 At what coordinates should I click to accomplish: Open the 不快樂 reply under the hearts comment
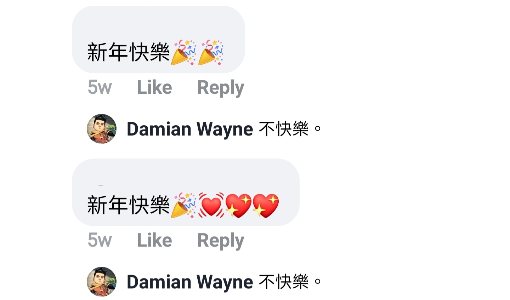point(290,282)
